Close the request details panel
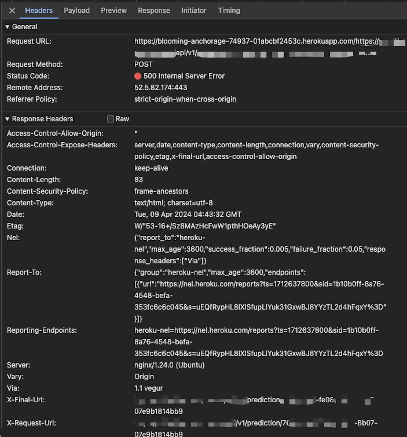This screenshot has width=407, height=437. point(12,11)
